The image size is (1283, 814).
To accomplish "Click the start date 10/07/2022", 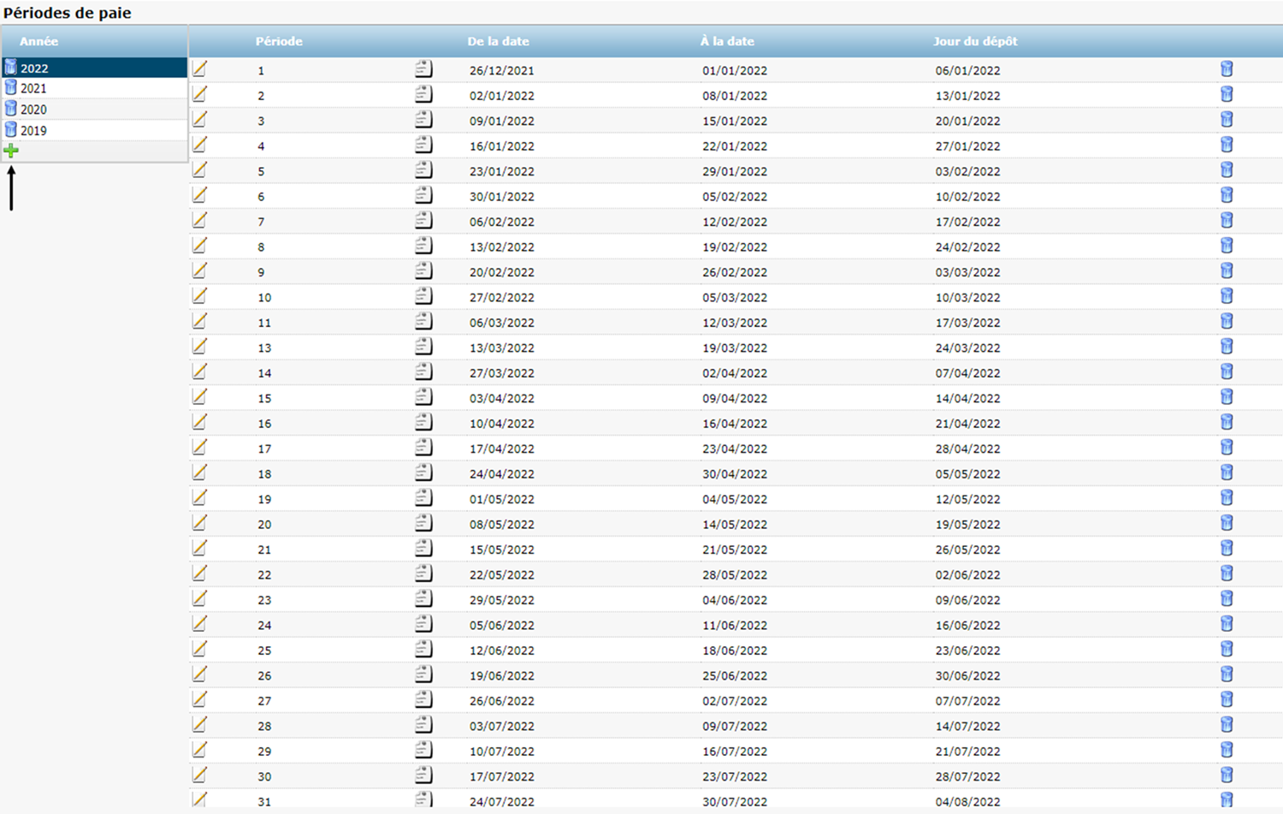I will click(x=502, y=751).
